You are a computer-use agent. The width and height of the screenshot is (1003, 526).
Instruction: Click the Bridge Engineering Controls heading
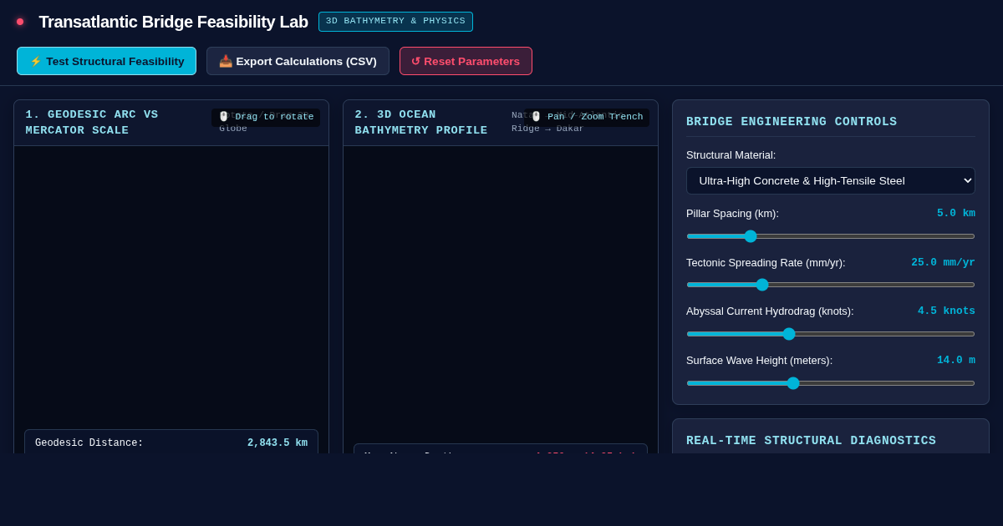[x=792, y=122]
